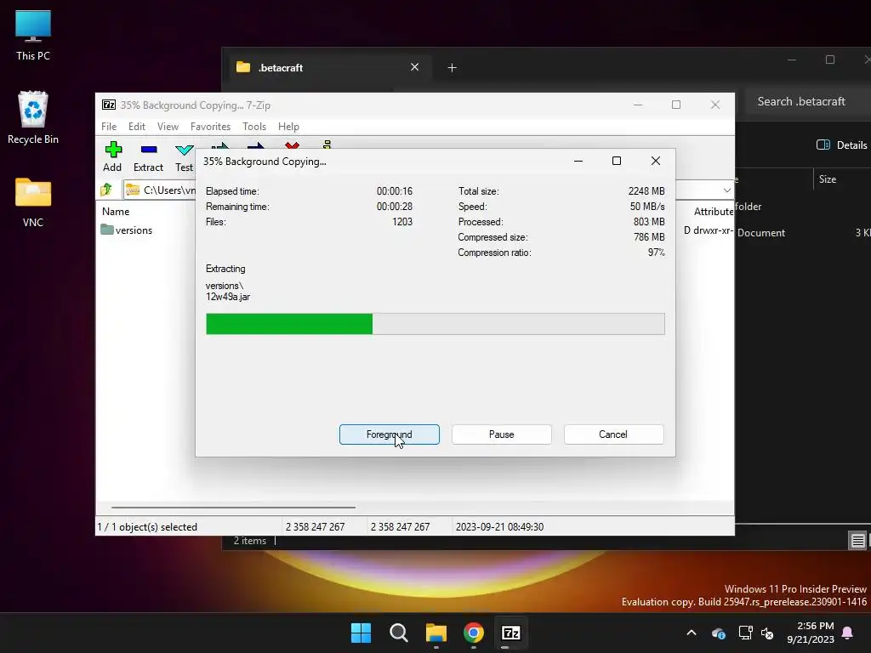Click the Foreground button
The image size is (871, 653).
(390, 434)
